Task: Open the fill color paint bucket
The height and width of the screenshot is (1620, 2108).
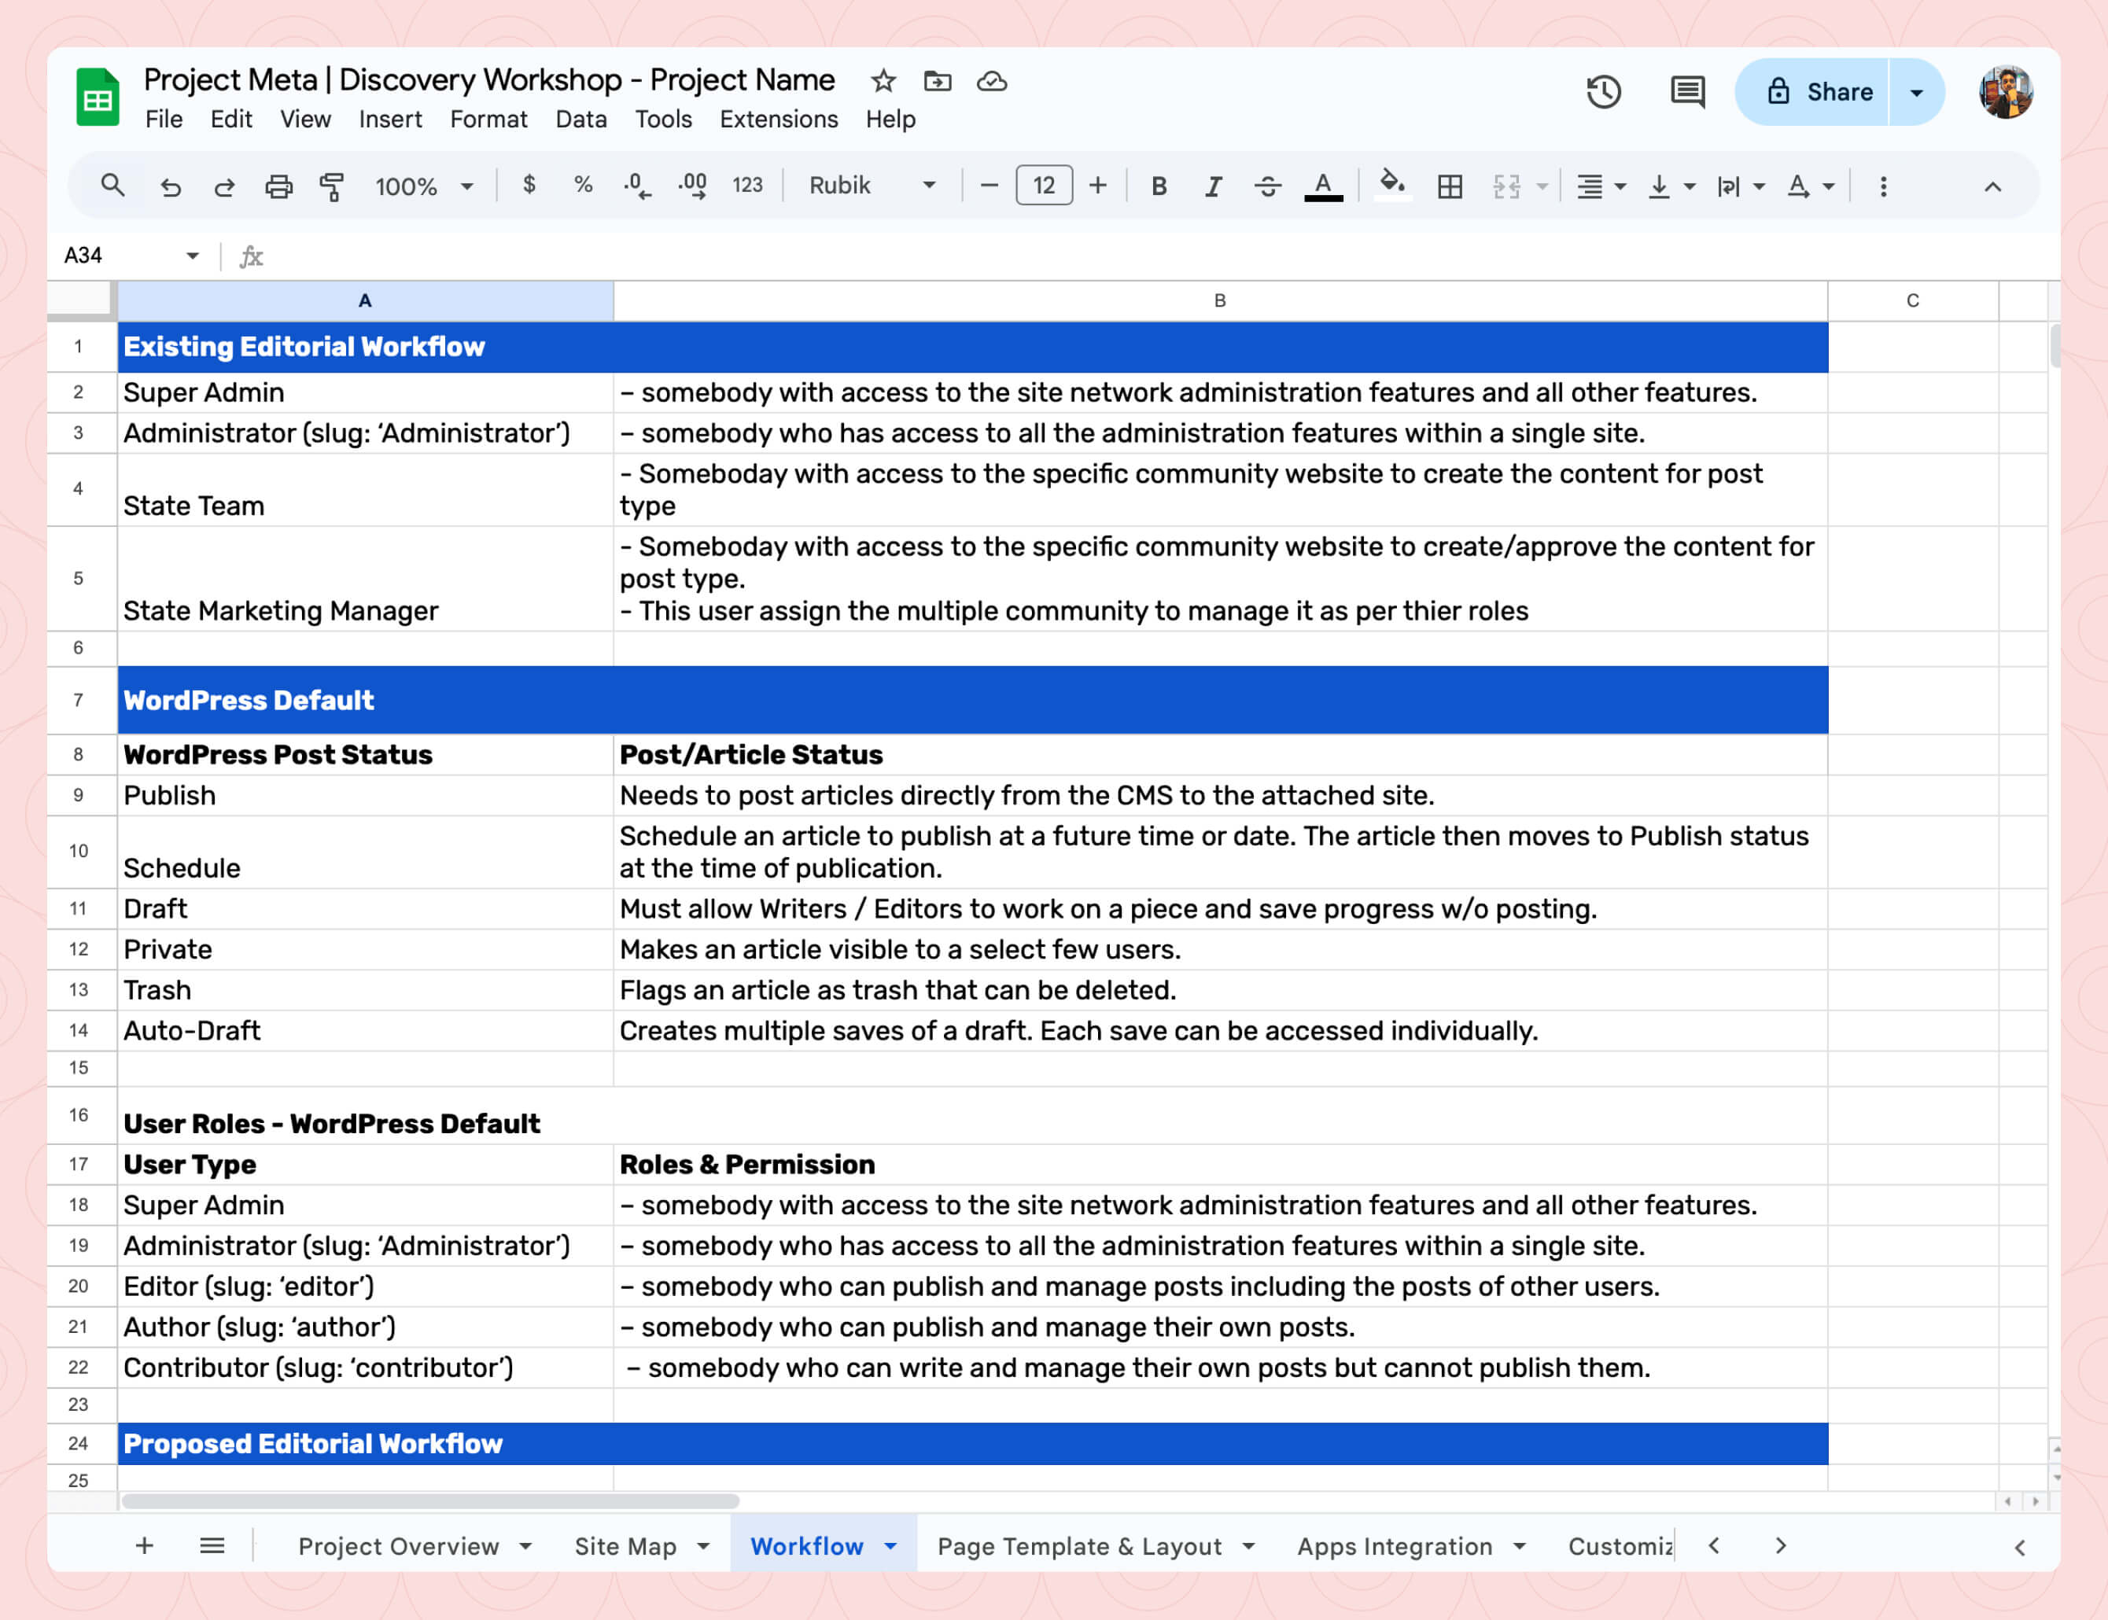Action: [x=1391, y=183]
